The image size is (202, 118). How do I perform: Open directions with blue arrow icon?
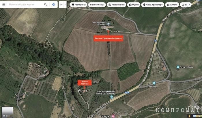[54, 5]
